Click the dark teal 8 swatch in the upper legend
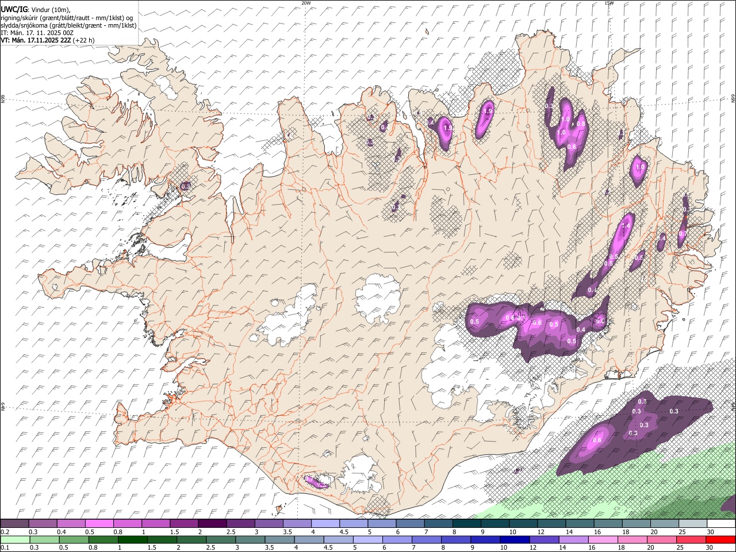 (467, 524)
